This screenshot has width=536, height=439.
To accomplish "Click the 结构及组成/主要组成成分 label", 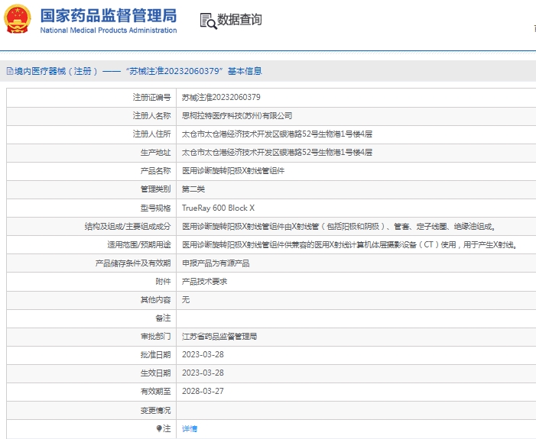I will coord(128,226).
